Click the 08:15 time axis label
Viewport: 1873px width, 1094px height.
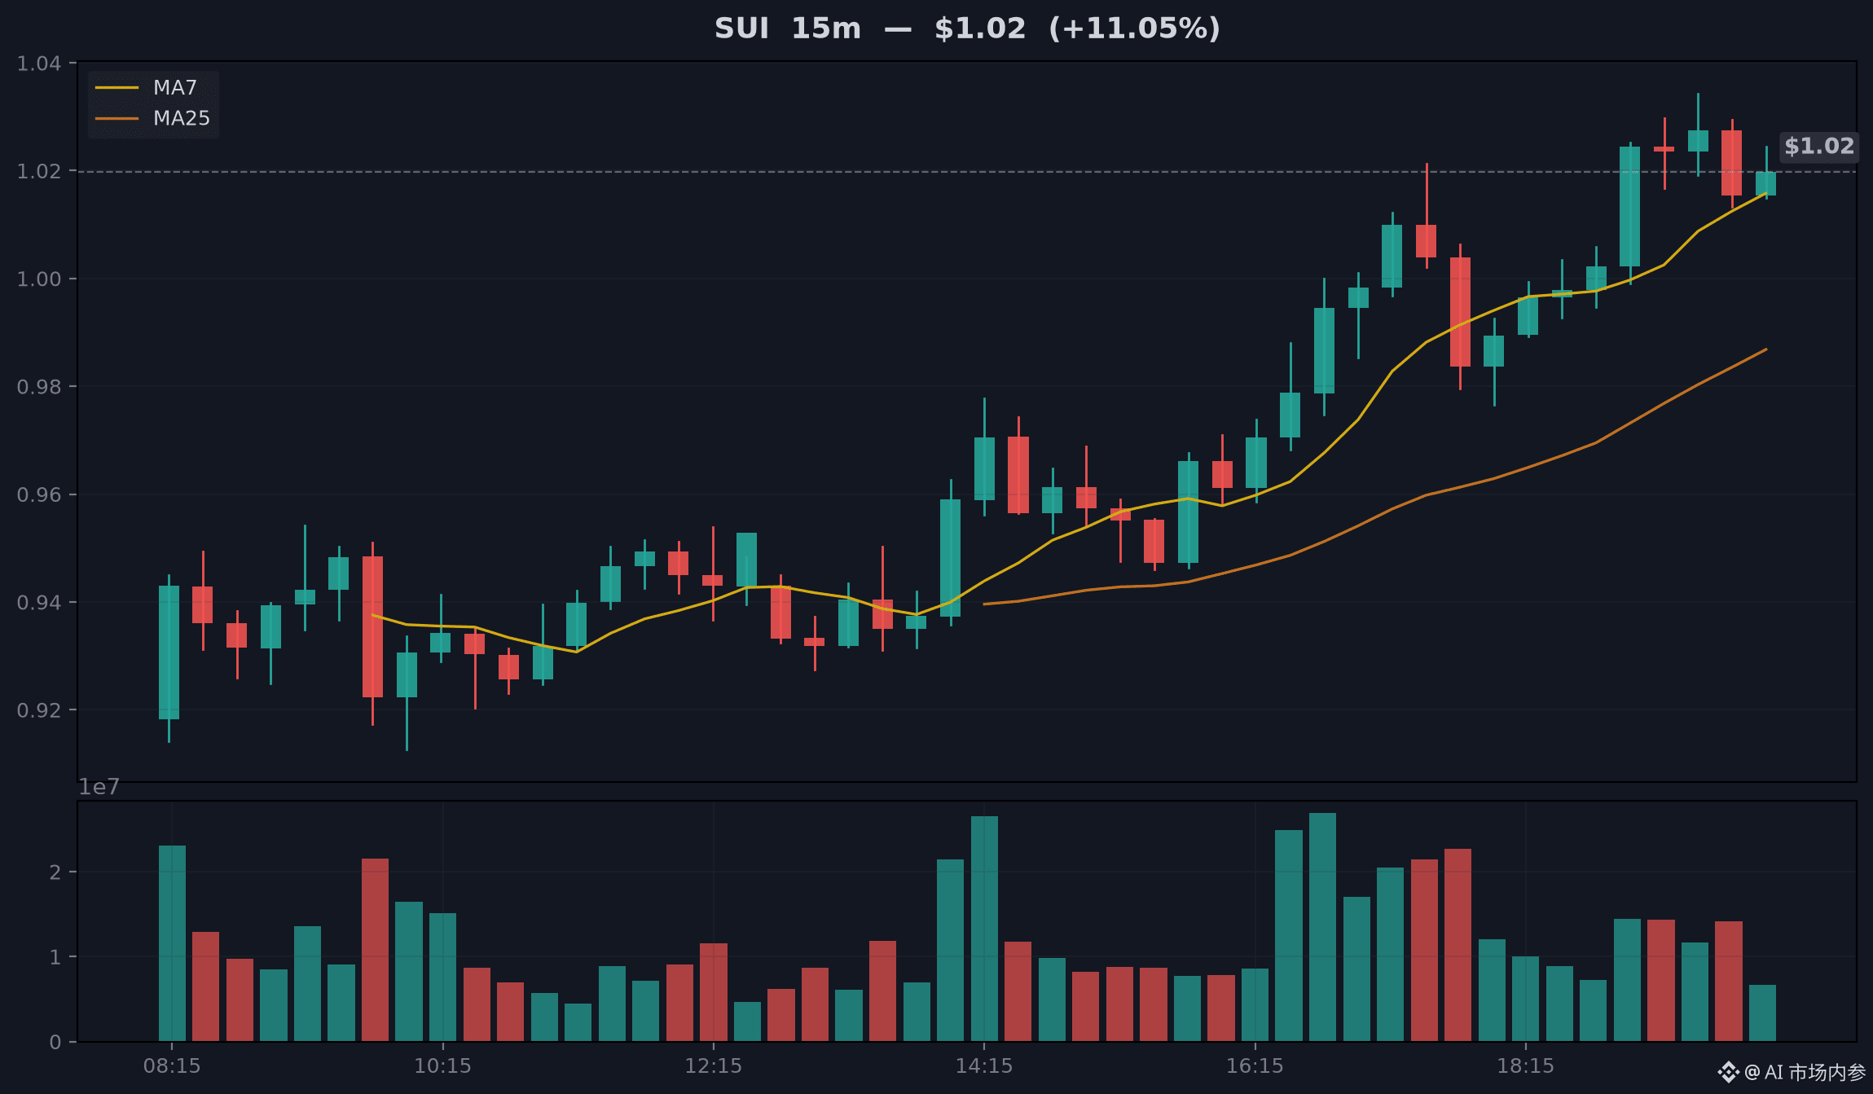click(x=172, y=1065)
